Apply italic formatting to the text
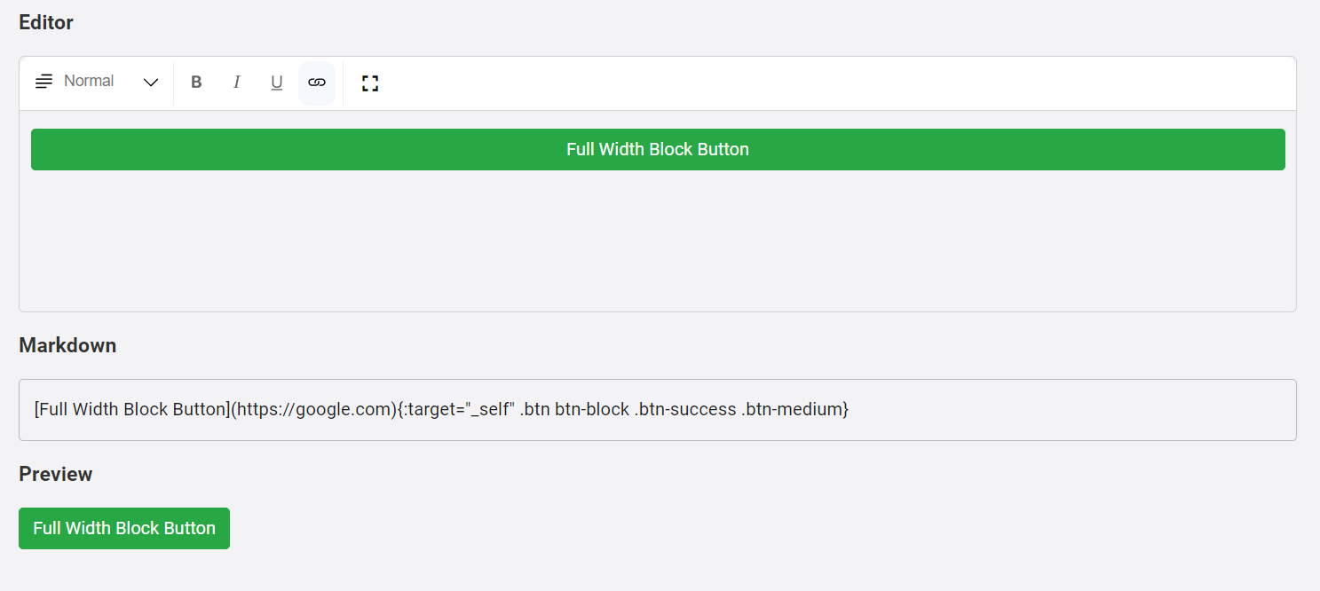Screen dimensions: 1320x591 tap(236, 82)
